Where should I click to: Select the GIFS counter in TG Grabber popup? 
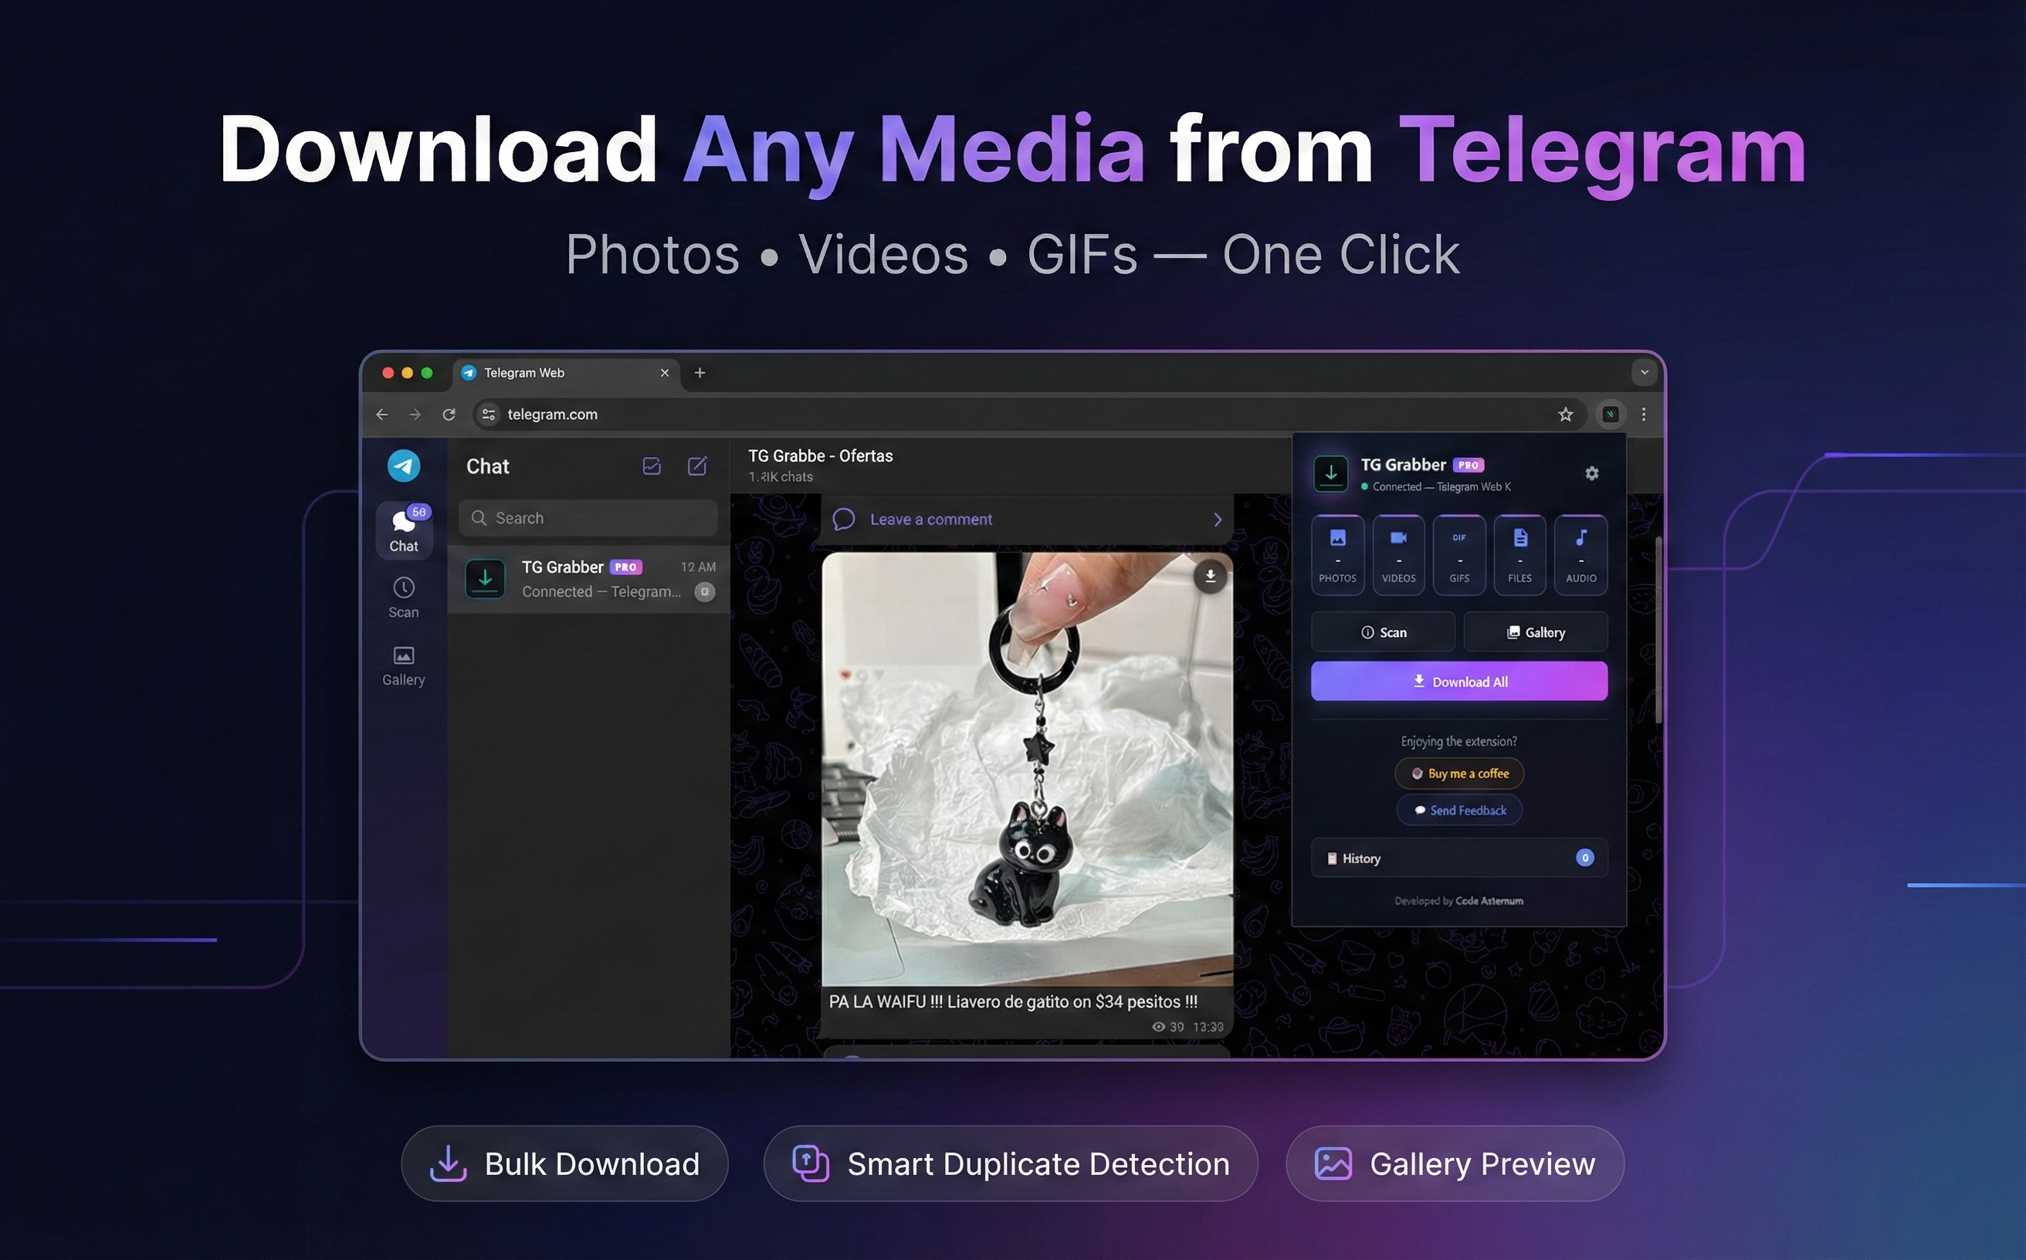(x=1459, y=554)
